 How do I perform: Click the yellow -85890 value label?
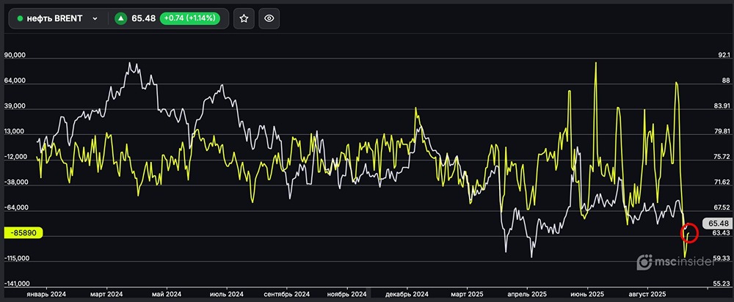pos(24,233)
